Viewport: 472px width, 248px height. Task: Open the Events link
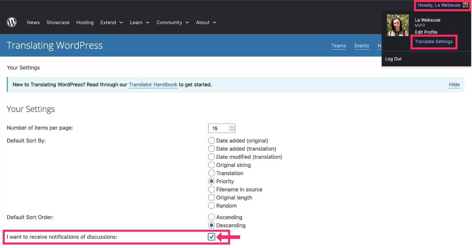[362, 46]
